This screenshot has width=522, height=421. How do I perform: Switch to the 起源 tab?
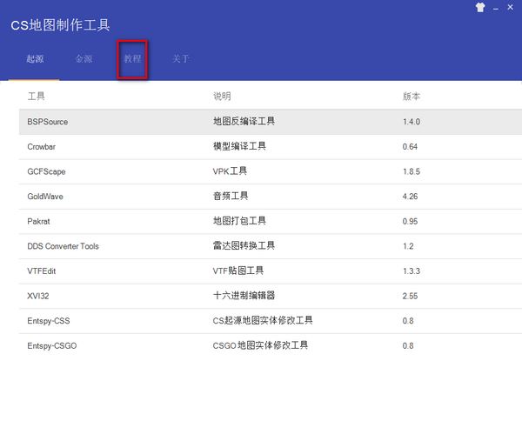(x=35, y=59)
